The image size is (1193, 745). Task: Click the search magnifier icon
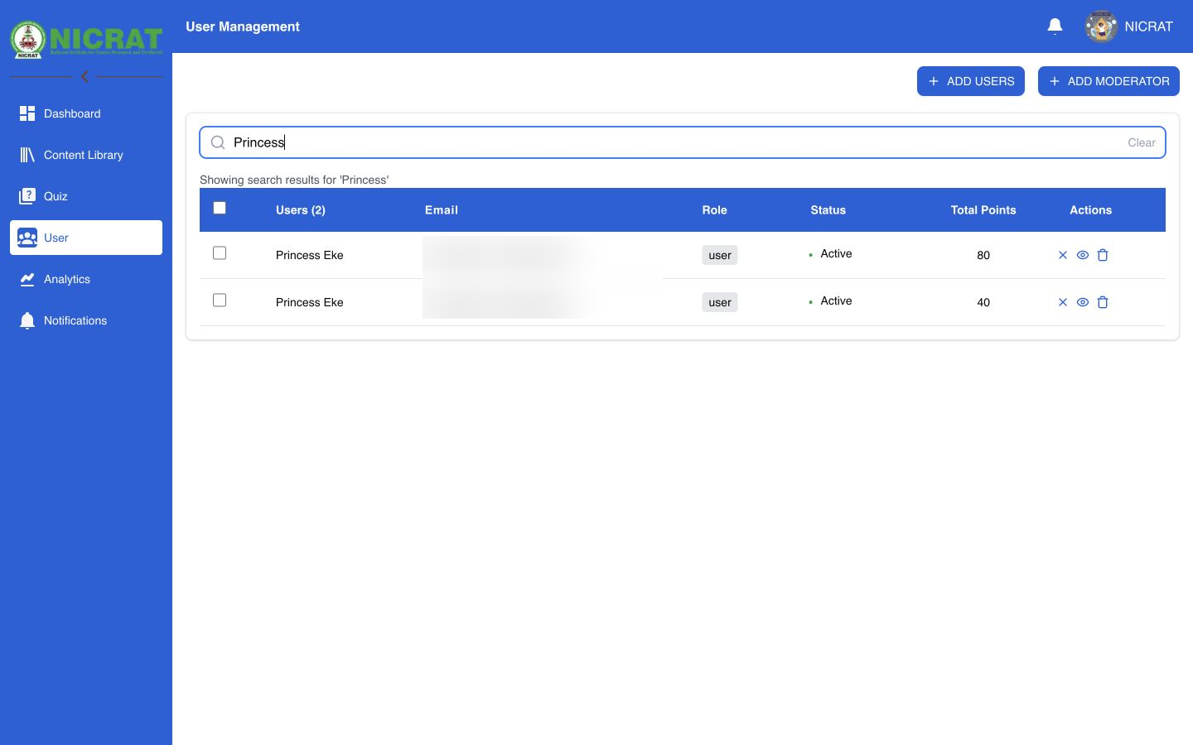pos(218,142)
